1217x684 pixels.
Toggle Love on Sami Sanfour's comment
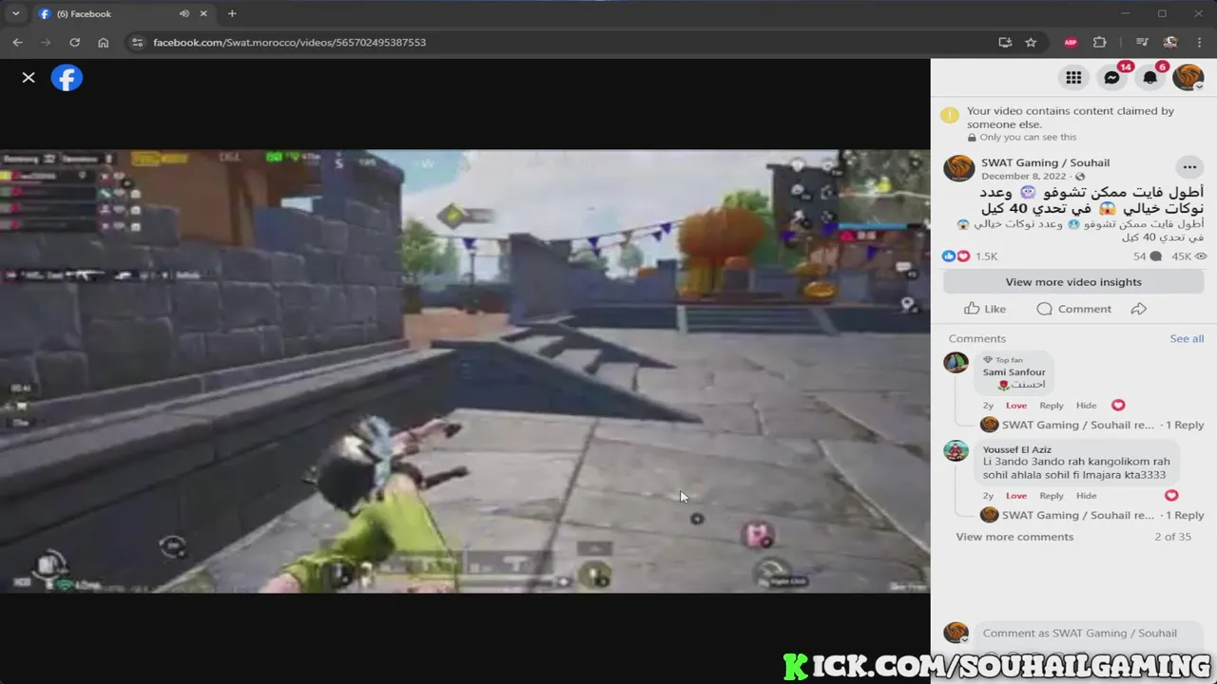(x=1016, y=406)
